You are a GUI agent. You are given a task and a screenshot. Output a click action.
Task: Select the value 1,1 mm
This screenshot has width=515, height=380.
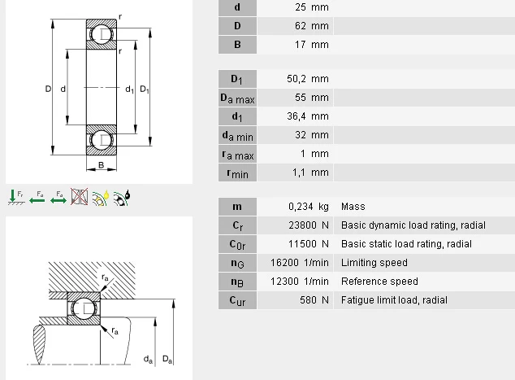pyautogui.click(x=311, y=173)
